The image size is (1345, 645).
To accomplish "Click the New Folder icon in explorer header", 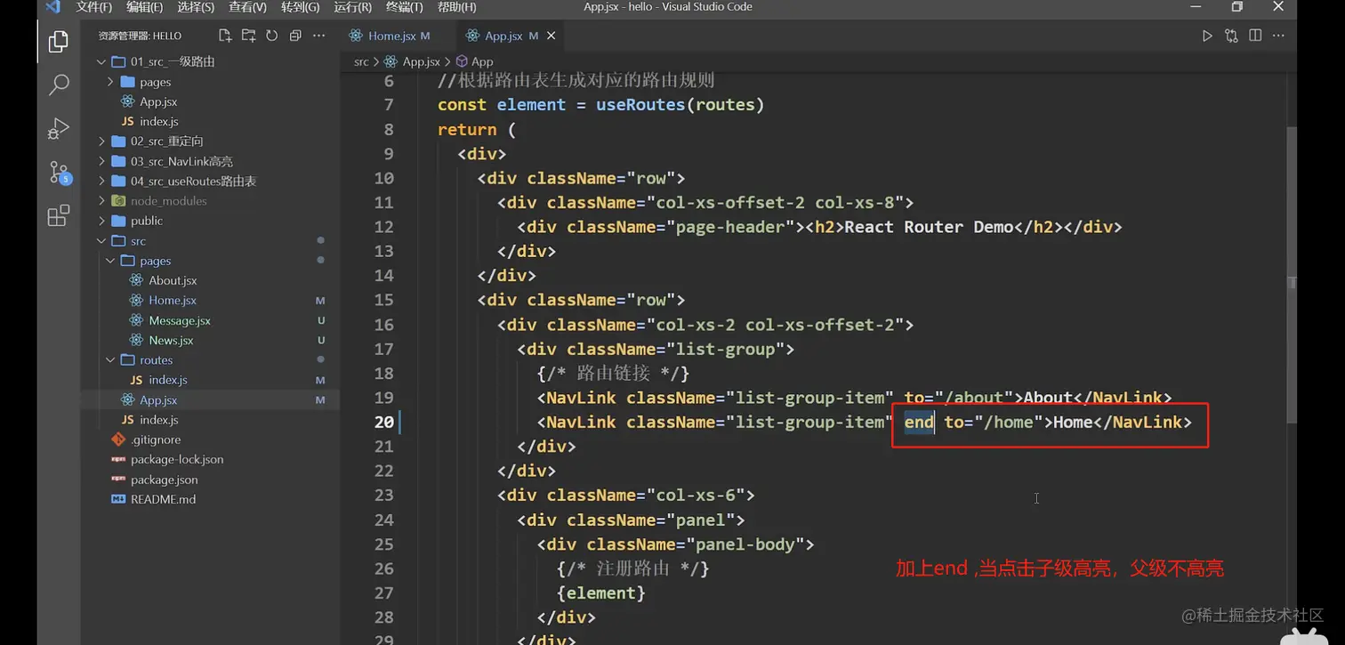I will (x=248, y=36).
